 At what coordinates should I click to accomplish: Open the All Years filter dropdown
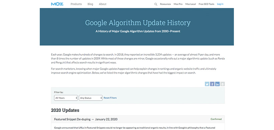pos(66,98)
